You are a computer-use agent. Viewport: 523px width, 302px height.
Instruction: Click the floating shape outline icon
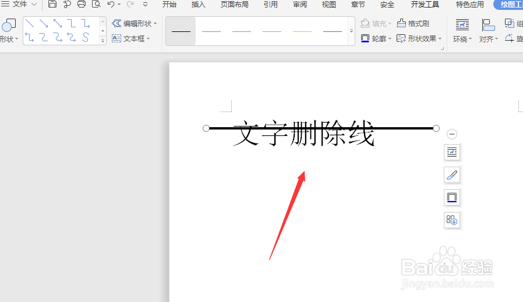coord(452,197)
